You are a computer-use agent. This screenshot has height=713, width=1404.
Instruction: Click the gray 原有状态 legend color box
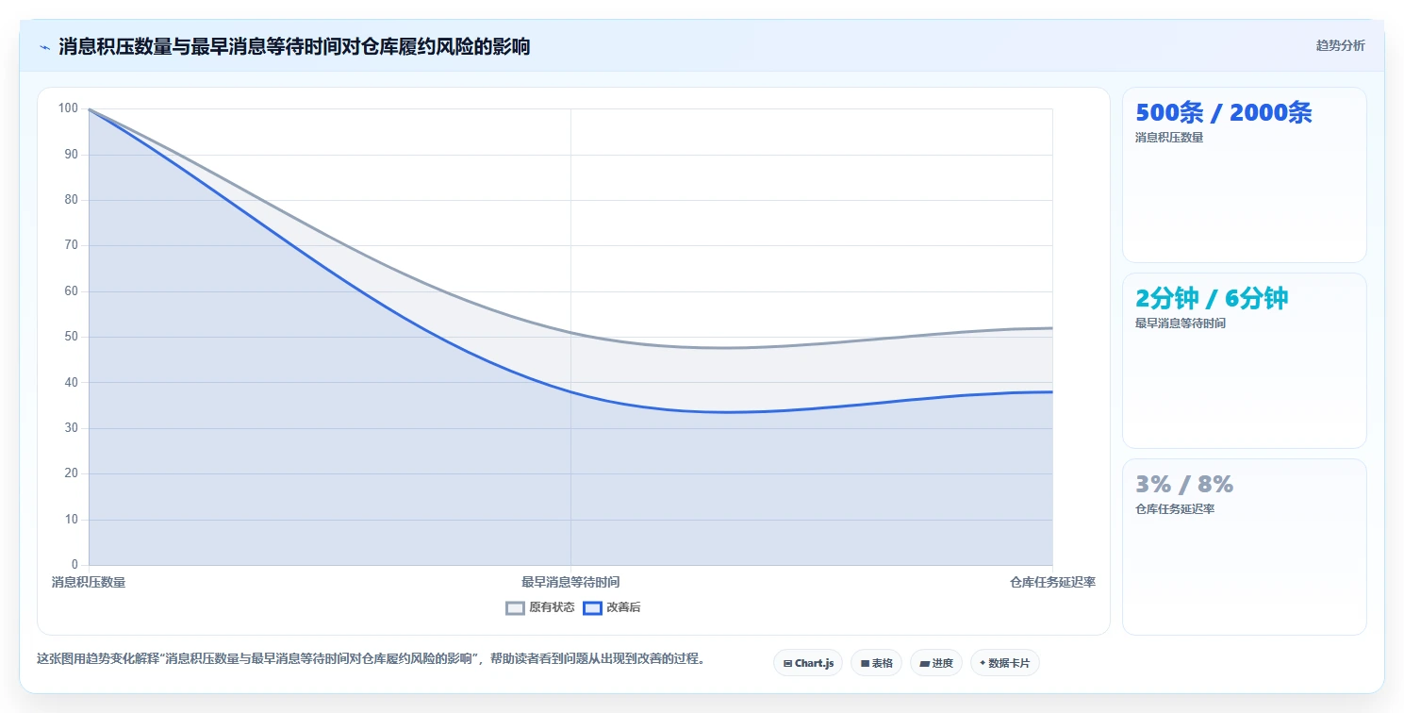click(x=515, y=607)
